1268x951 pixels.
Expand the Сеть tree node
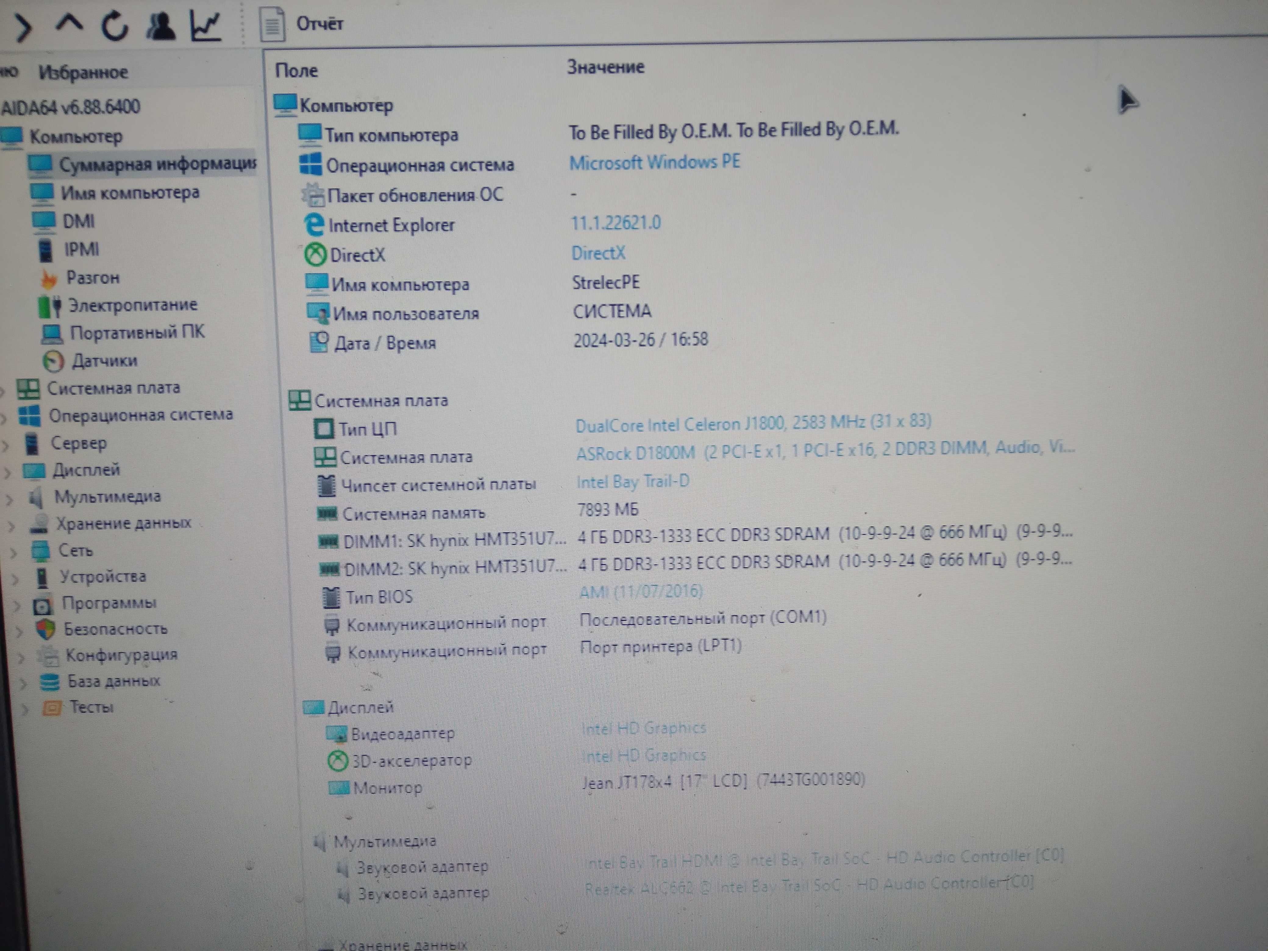pos(13,553)
